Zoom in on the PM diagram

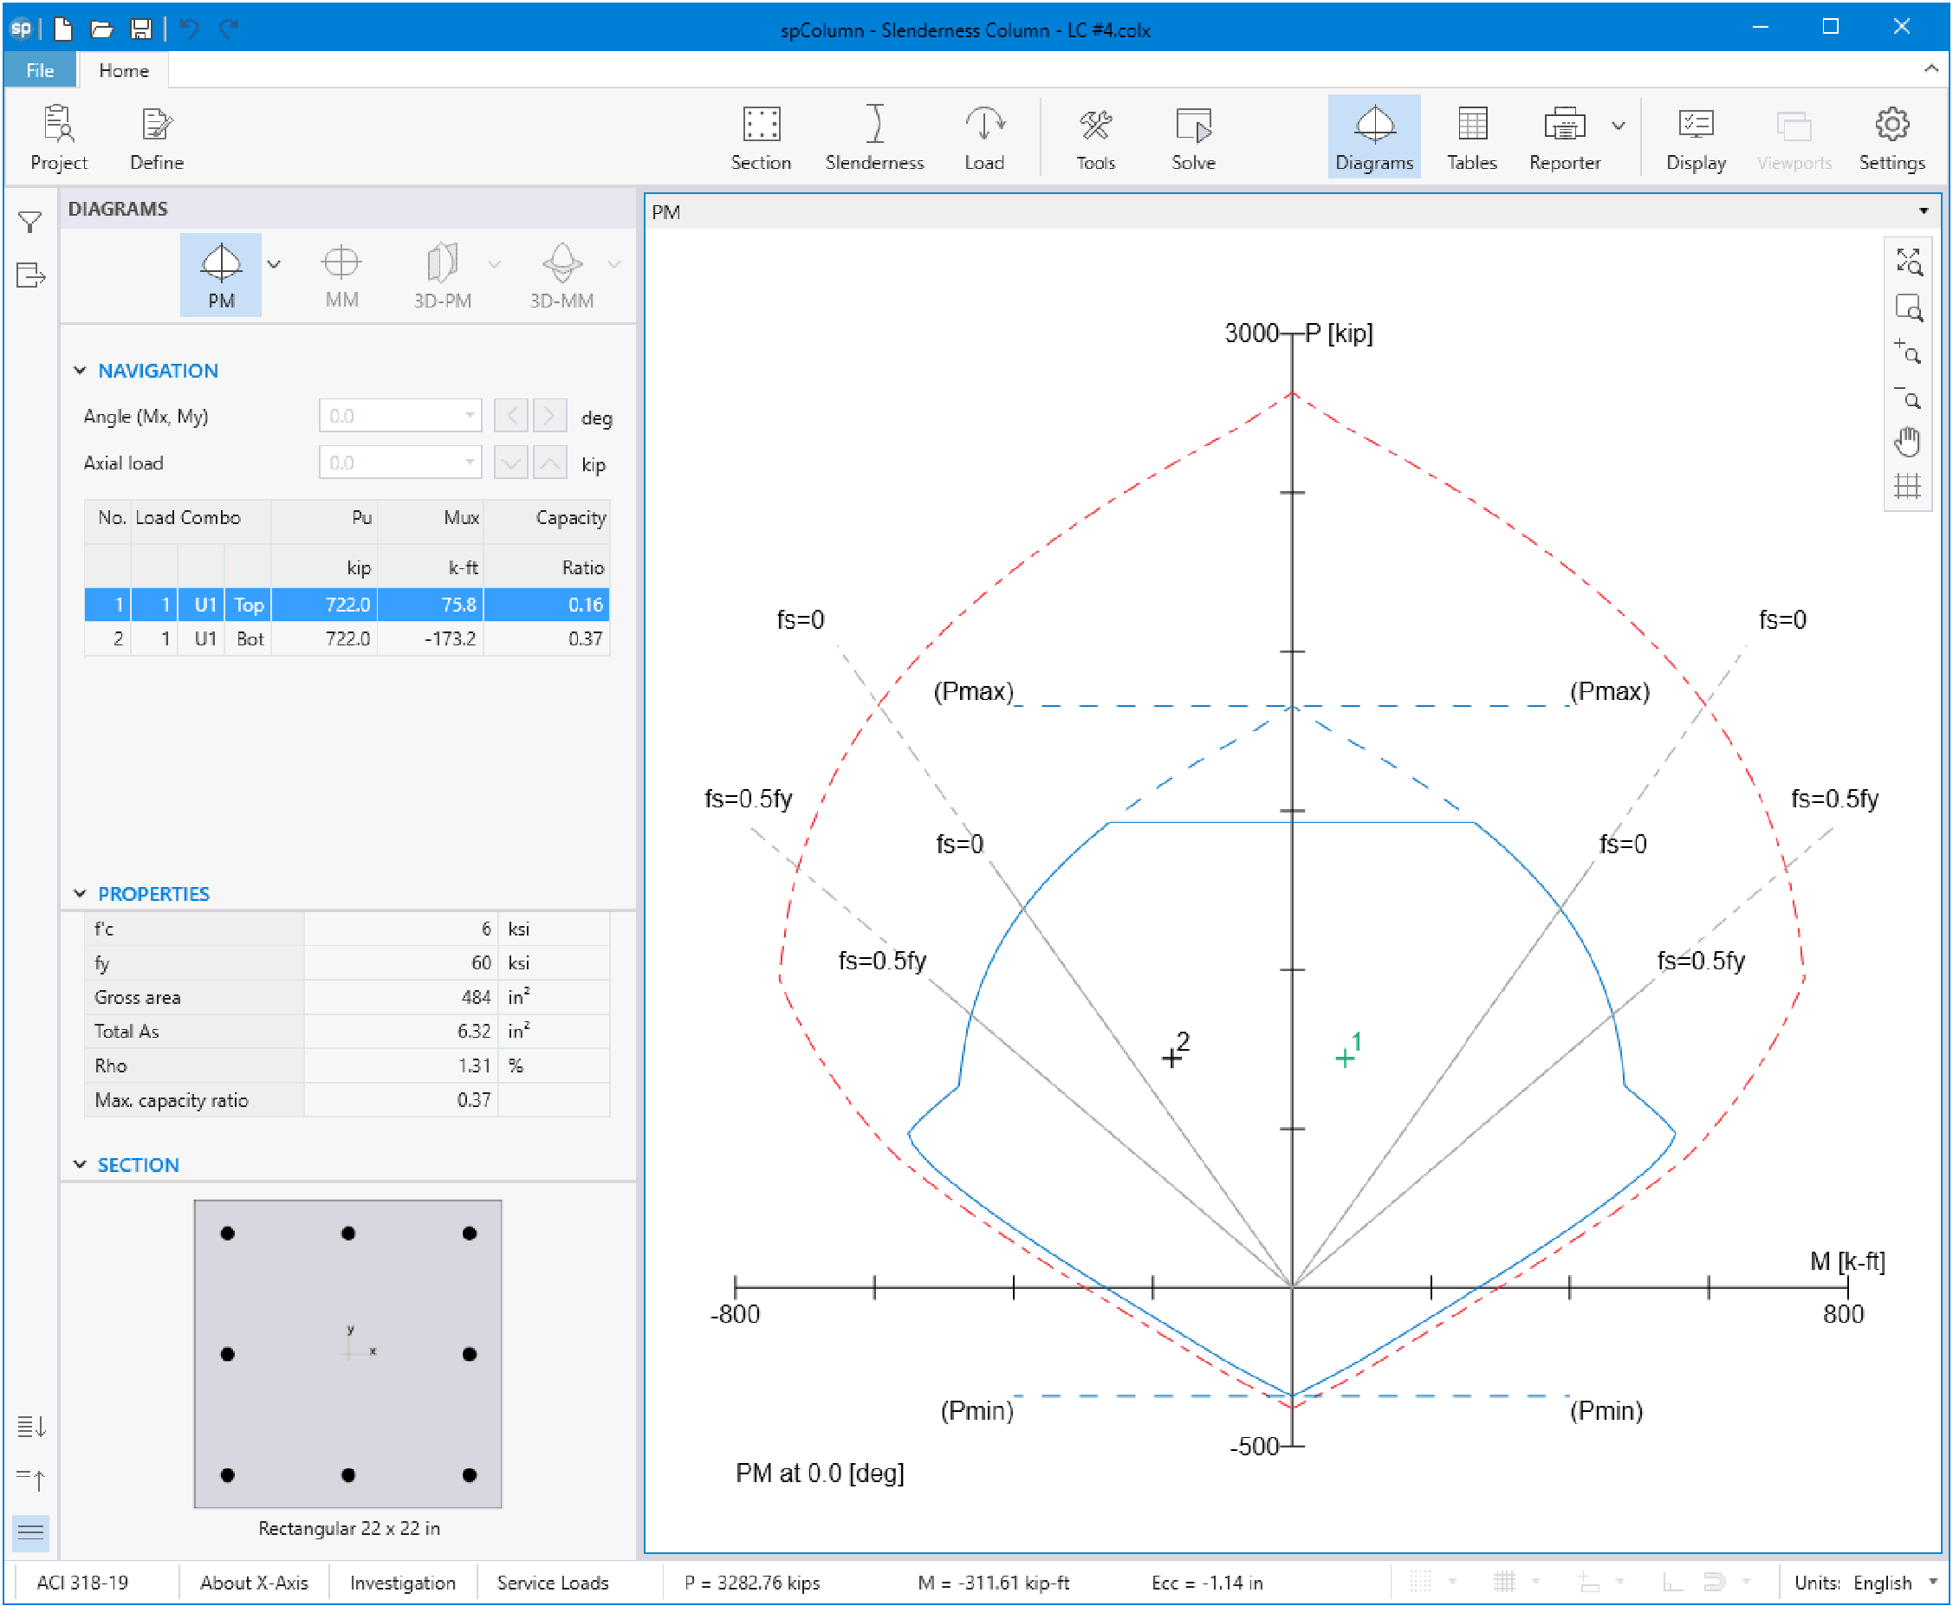[1909, 352]
